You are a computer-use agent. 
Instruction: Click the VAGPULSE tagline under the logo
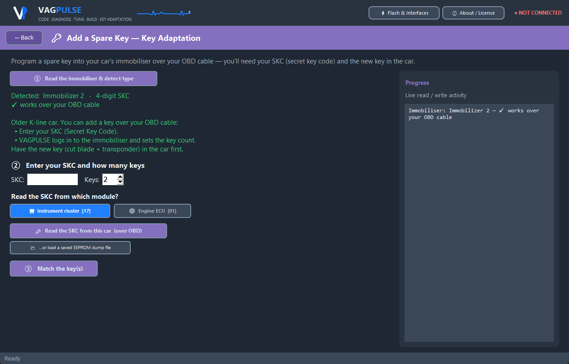click(x=85, y=20)
